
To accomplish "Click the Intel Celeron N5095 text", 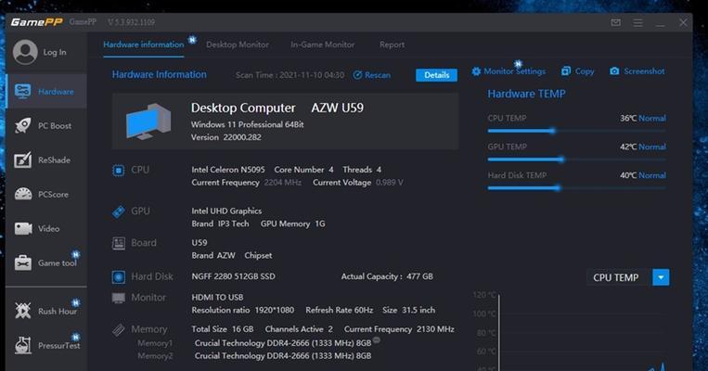I will (x=228, y=170).
